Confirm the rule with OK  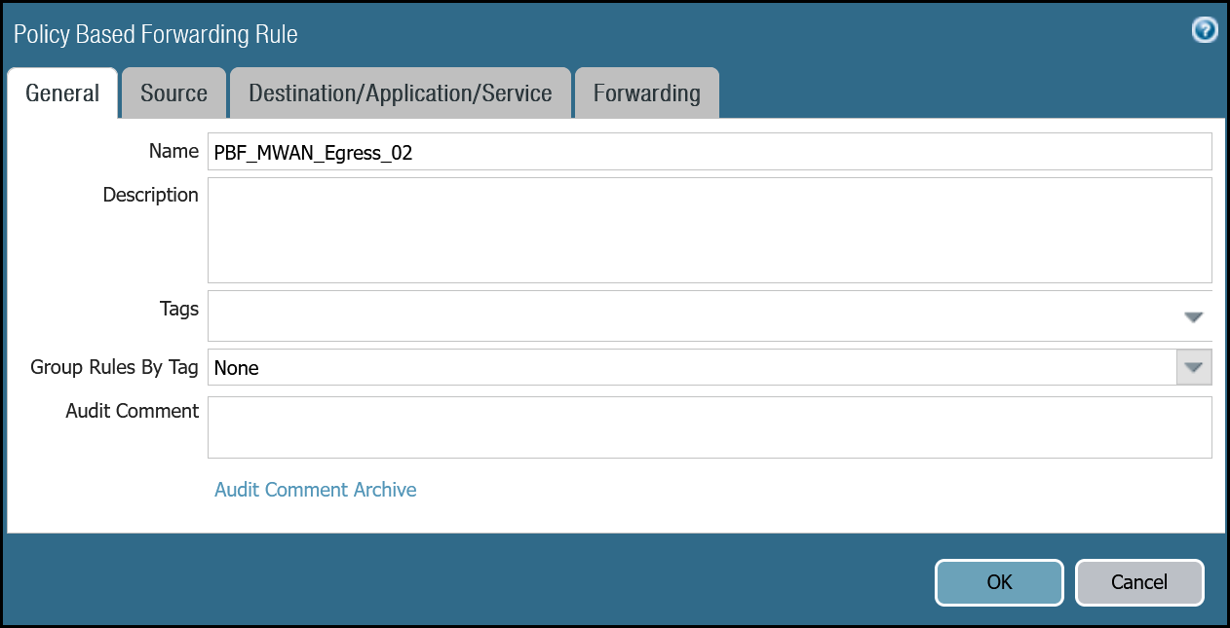pos(999,582)
